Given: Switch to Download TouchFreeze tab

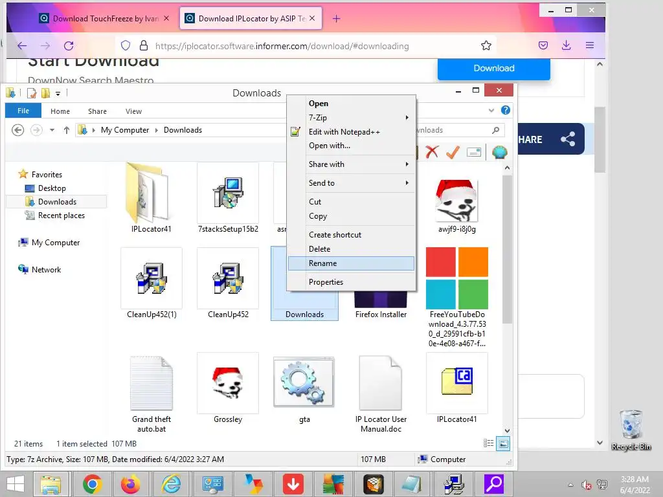Looking at the screenshot, I should (104, 19).
